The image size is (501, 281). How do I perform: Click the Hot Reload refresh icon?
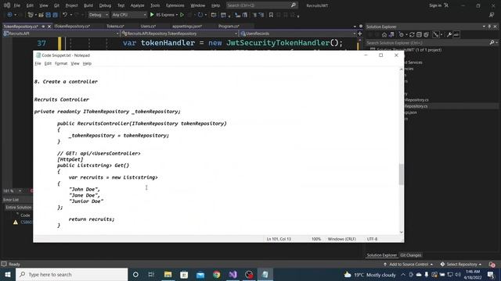pyautogui.click(x=200, y=15)
